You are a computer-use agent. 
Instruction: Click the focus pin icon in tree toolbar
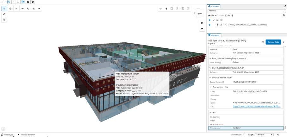point(232,16)
